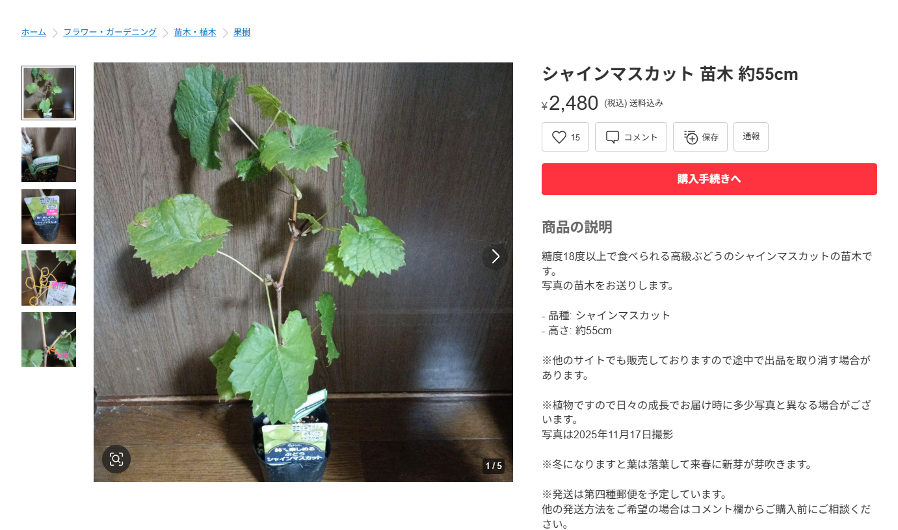The height and width of the screenshot is (530, 898).
Task: Open フラワー・ガーデニング breadcrumb link
Action: (x=110, y=32)
